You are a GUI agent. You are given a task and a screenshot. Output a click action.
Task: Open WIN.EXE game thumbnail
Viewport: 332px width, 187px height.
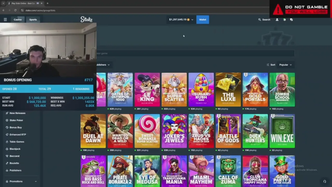tap(282, 131)
